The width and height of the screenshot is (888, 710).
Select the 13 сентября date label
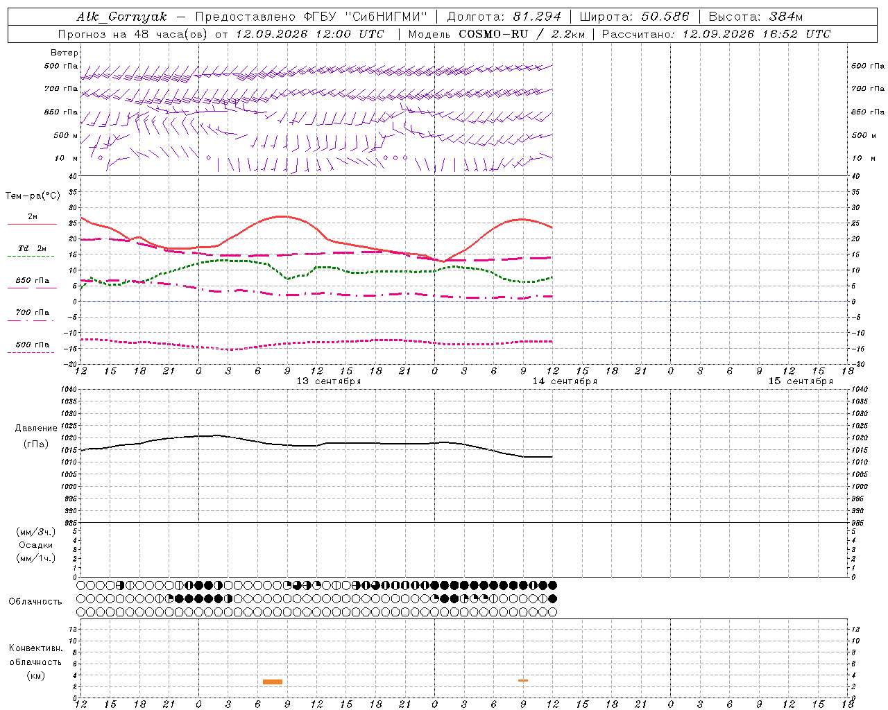coord(329,381)
